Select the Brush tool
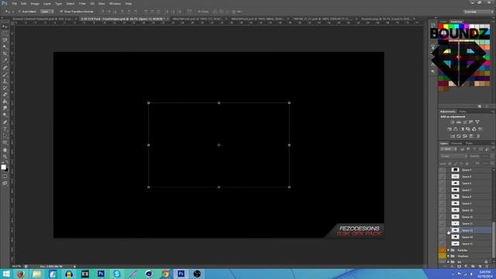Image resolution: width=496 pixels, height=279 pixels. (5, 74)
